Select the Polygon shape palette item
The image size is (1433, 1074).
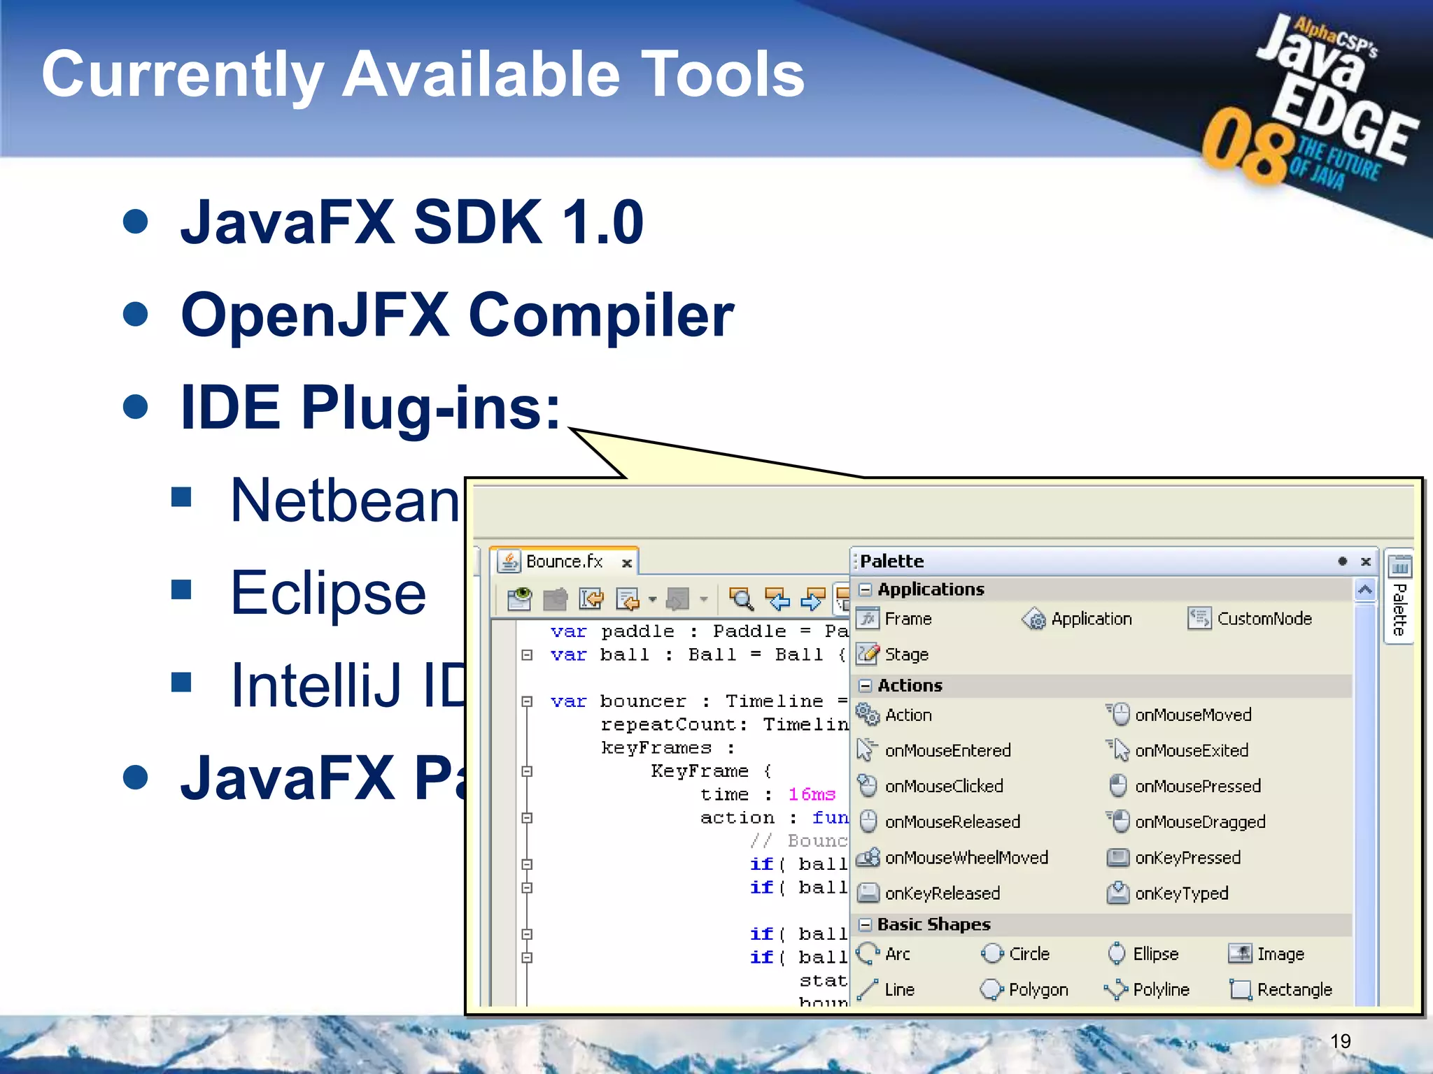point(1024,989)
